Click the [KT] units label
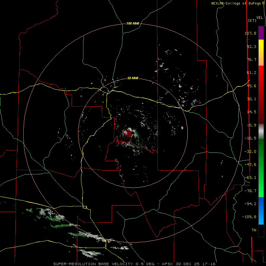The height and width of the screenshot is (266, 266). click(252, 20)
